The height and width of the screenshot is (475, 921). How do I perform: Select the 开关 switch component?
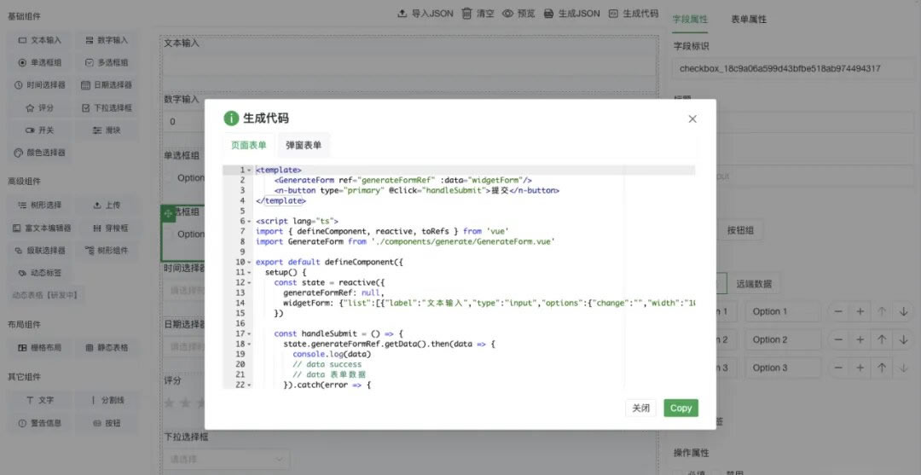[40, 130]
